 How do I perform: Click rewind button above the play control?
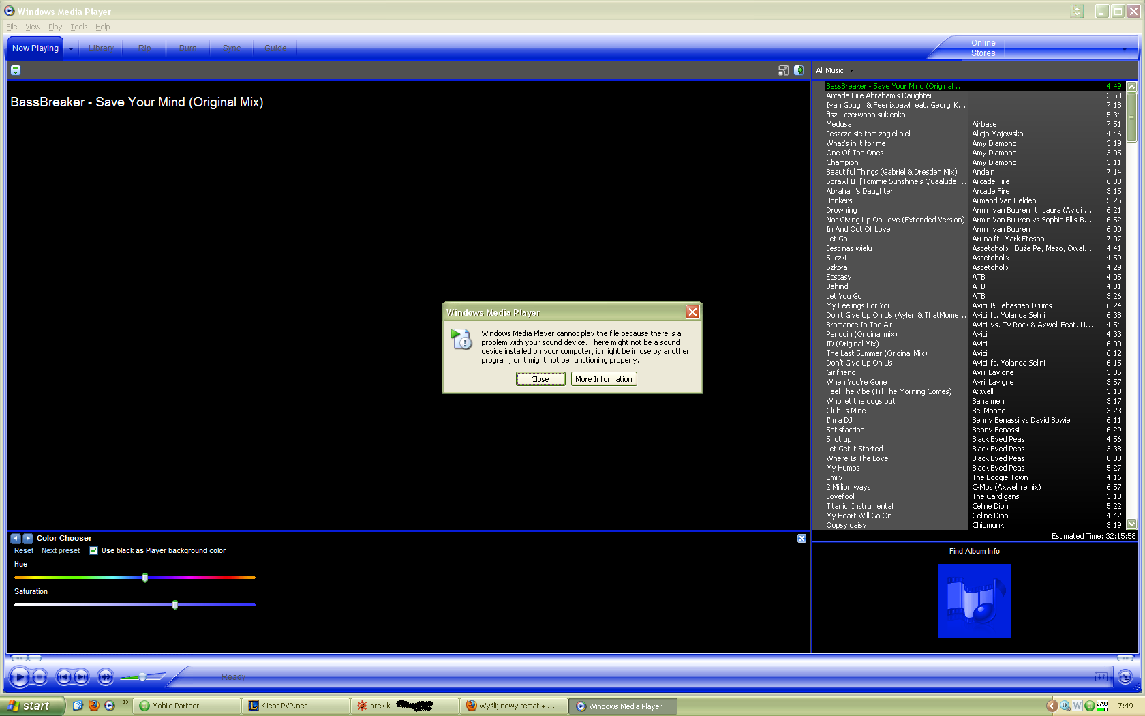[x=19, y=658]
